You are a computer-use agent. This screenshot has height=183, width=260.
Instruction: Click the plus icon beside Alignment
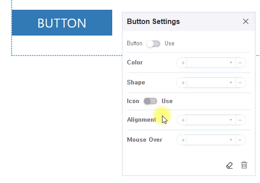[x=183, y=120]
